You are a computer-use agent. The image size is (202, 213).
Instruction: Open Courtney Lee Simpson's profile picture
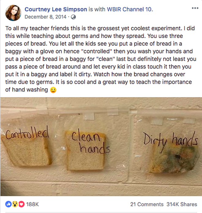[13, 13]
